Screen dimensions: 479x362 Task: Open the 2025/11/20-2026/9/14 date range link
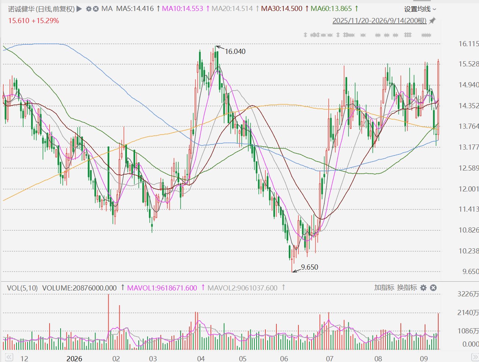click(x=380, y=21)
